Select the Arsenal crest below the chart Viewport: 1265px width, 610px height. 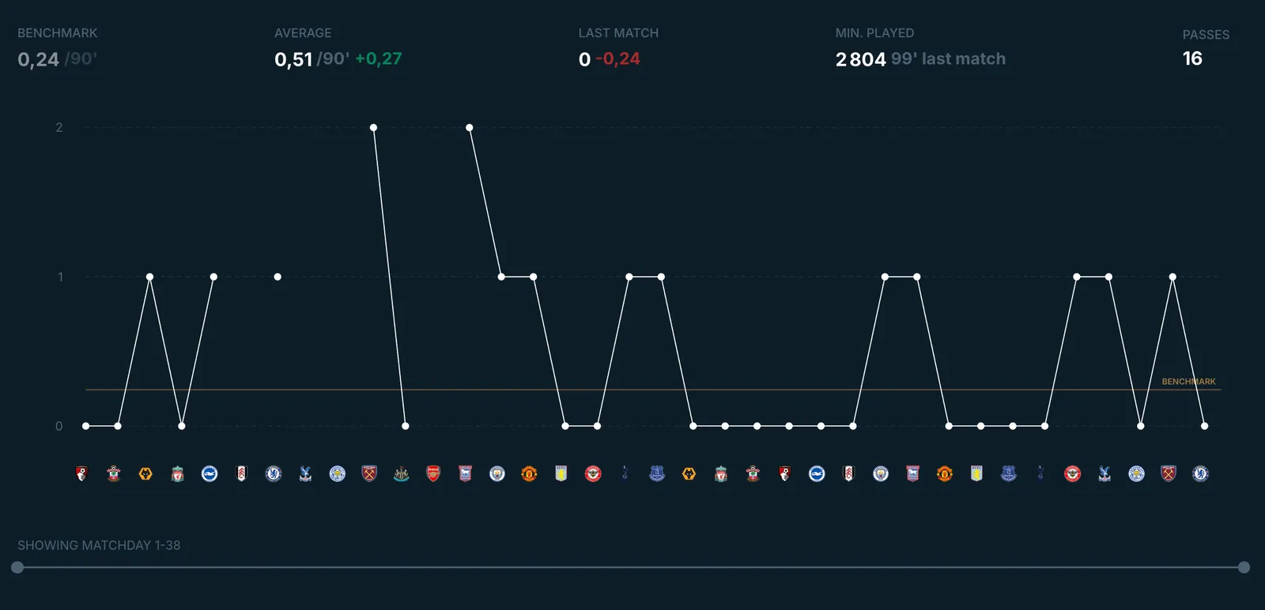pos(433,473)
